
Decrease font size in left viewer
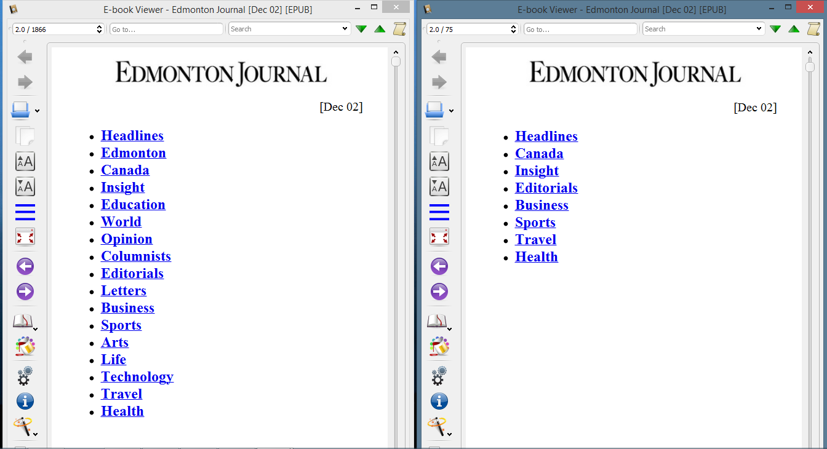(x=25, y=186)
